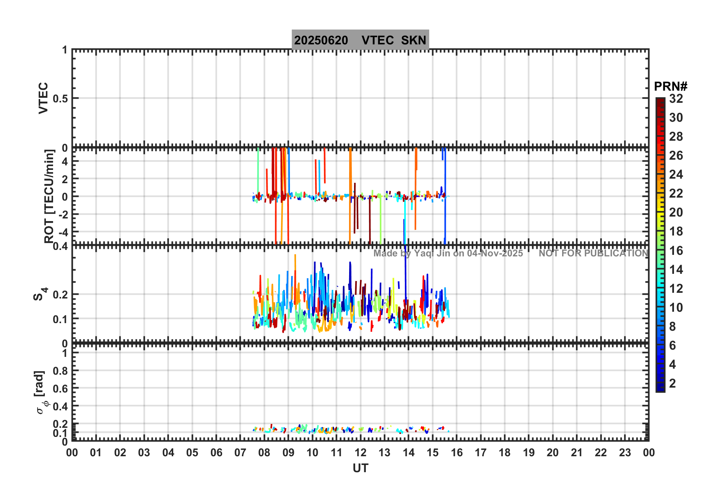Click the colorbar label 10

676,308
